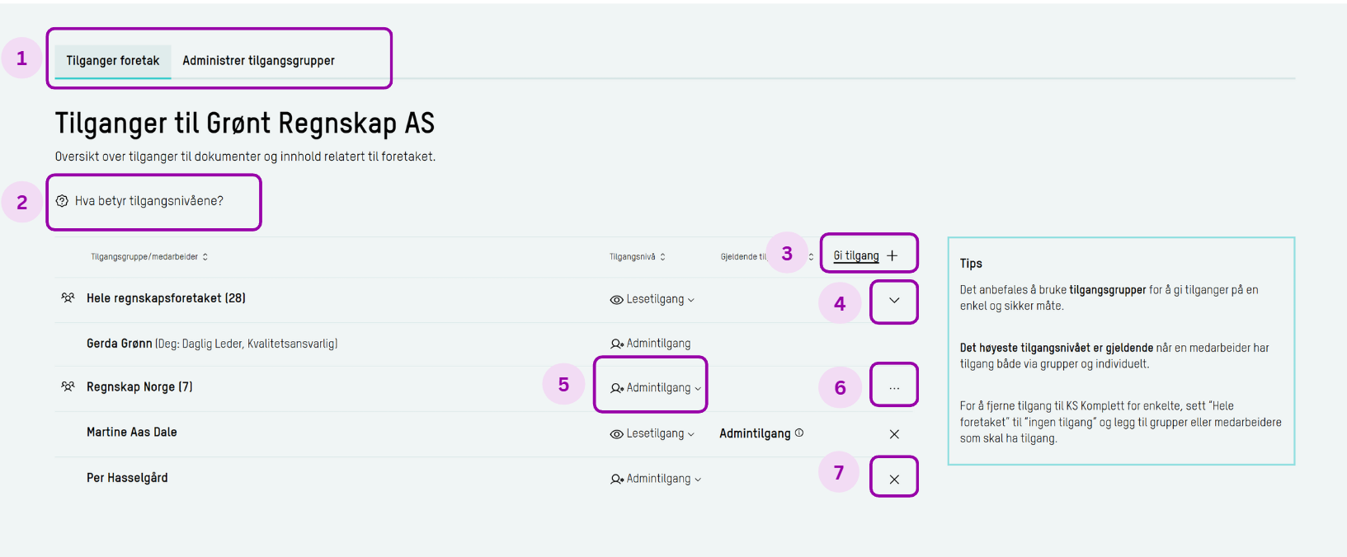Open Per Hasselgård's Admintilgang dropdown
Image resolution: width=1347 pixels, height=557 pixels.
click(657, 479)
